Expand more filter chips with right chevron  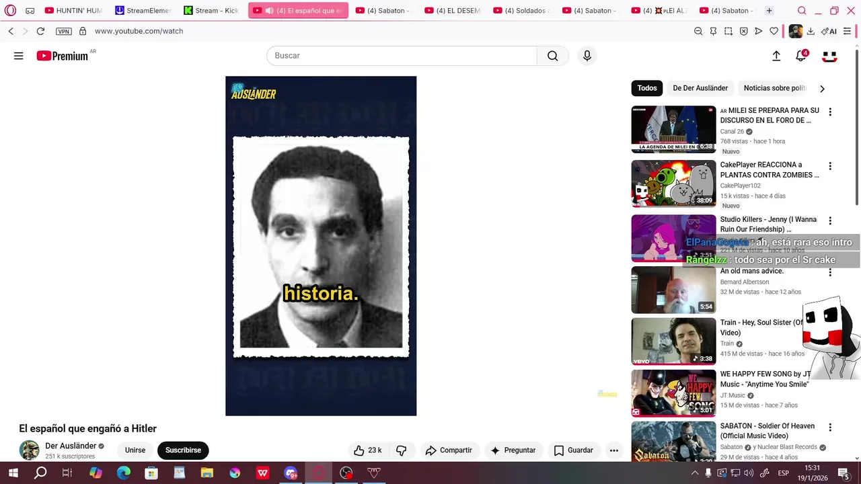click(821, 89)
